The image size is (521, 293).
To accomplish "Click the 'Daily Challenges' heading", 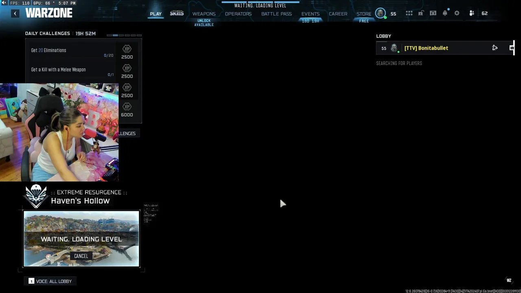I will point(48,33).
